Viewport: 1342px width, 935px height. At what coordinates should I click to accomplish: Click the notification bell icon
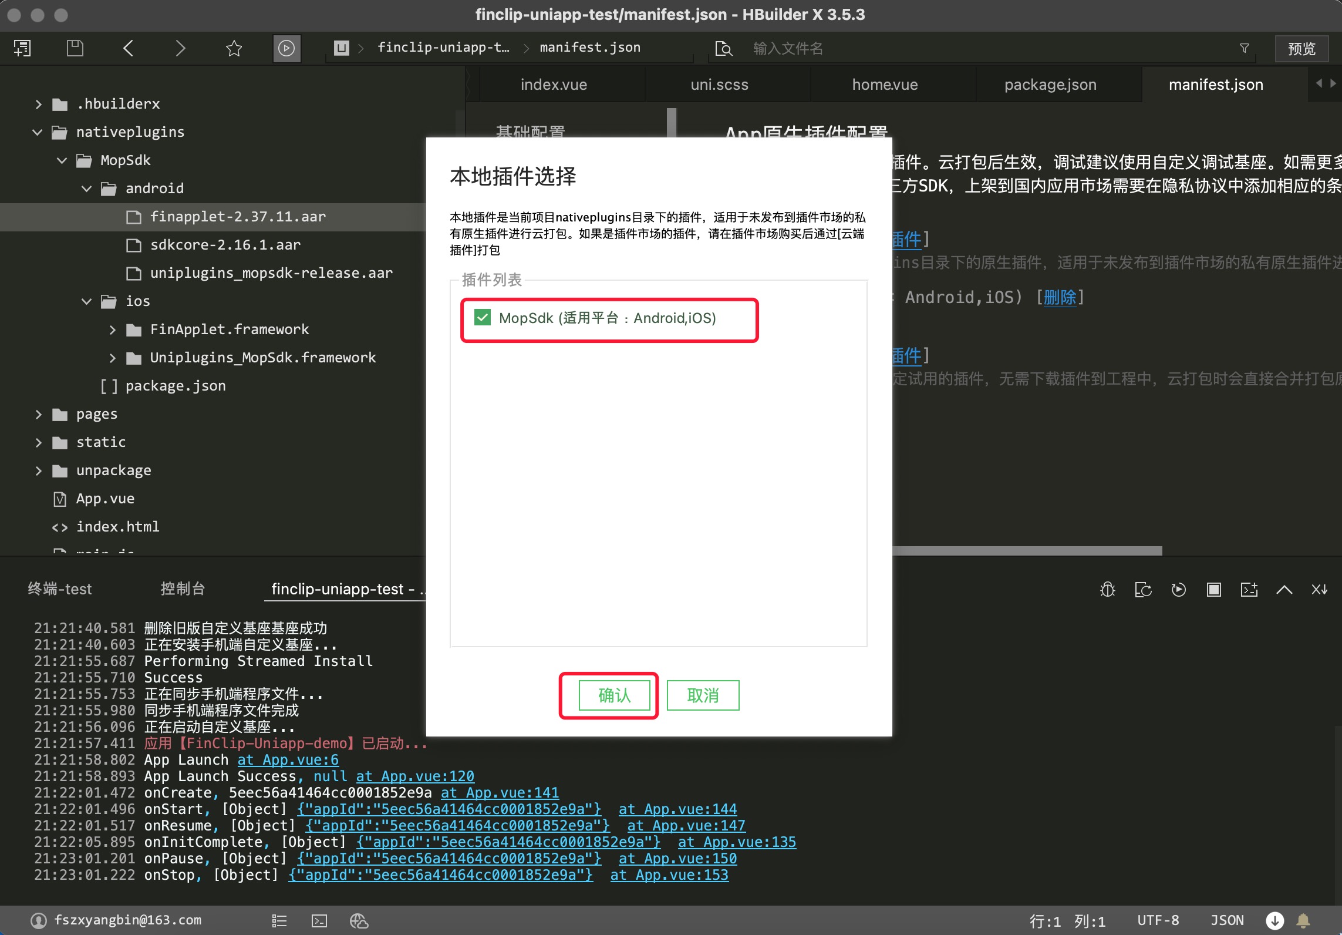(x=1303, y=920)
